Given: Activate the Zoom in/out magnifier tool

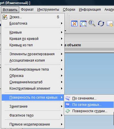Looking at the screenshot, I should [92, 23].
